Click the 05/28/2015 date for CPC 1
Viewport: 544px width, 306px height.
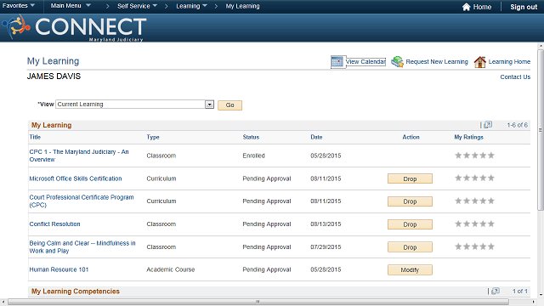(326, 156)
